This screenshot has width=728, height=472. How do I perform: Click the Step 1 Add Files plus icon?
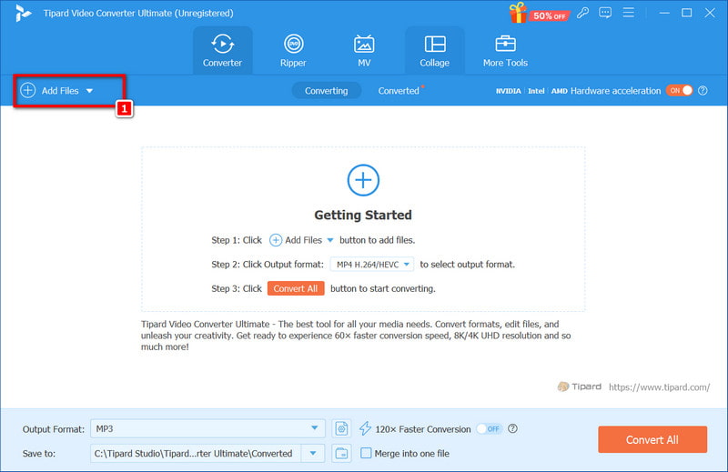tap(276, 240)
